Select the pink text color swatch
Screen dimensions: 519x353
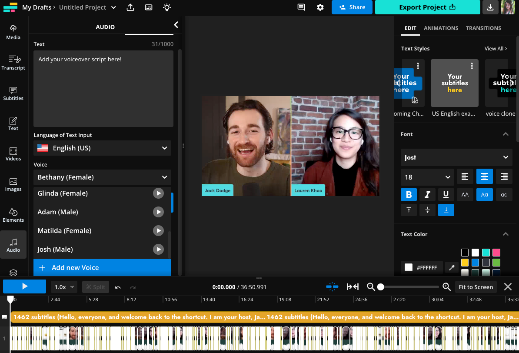[496, 253]
